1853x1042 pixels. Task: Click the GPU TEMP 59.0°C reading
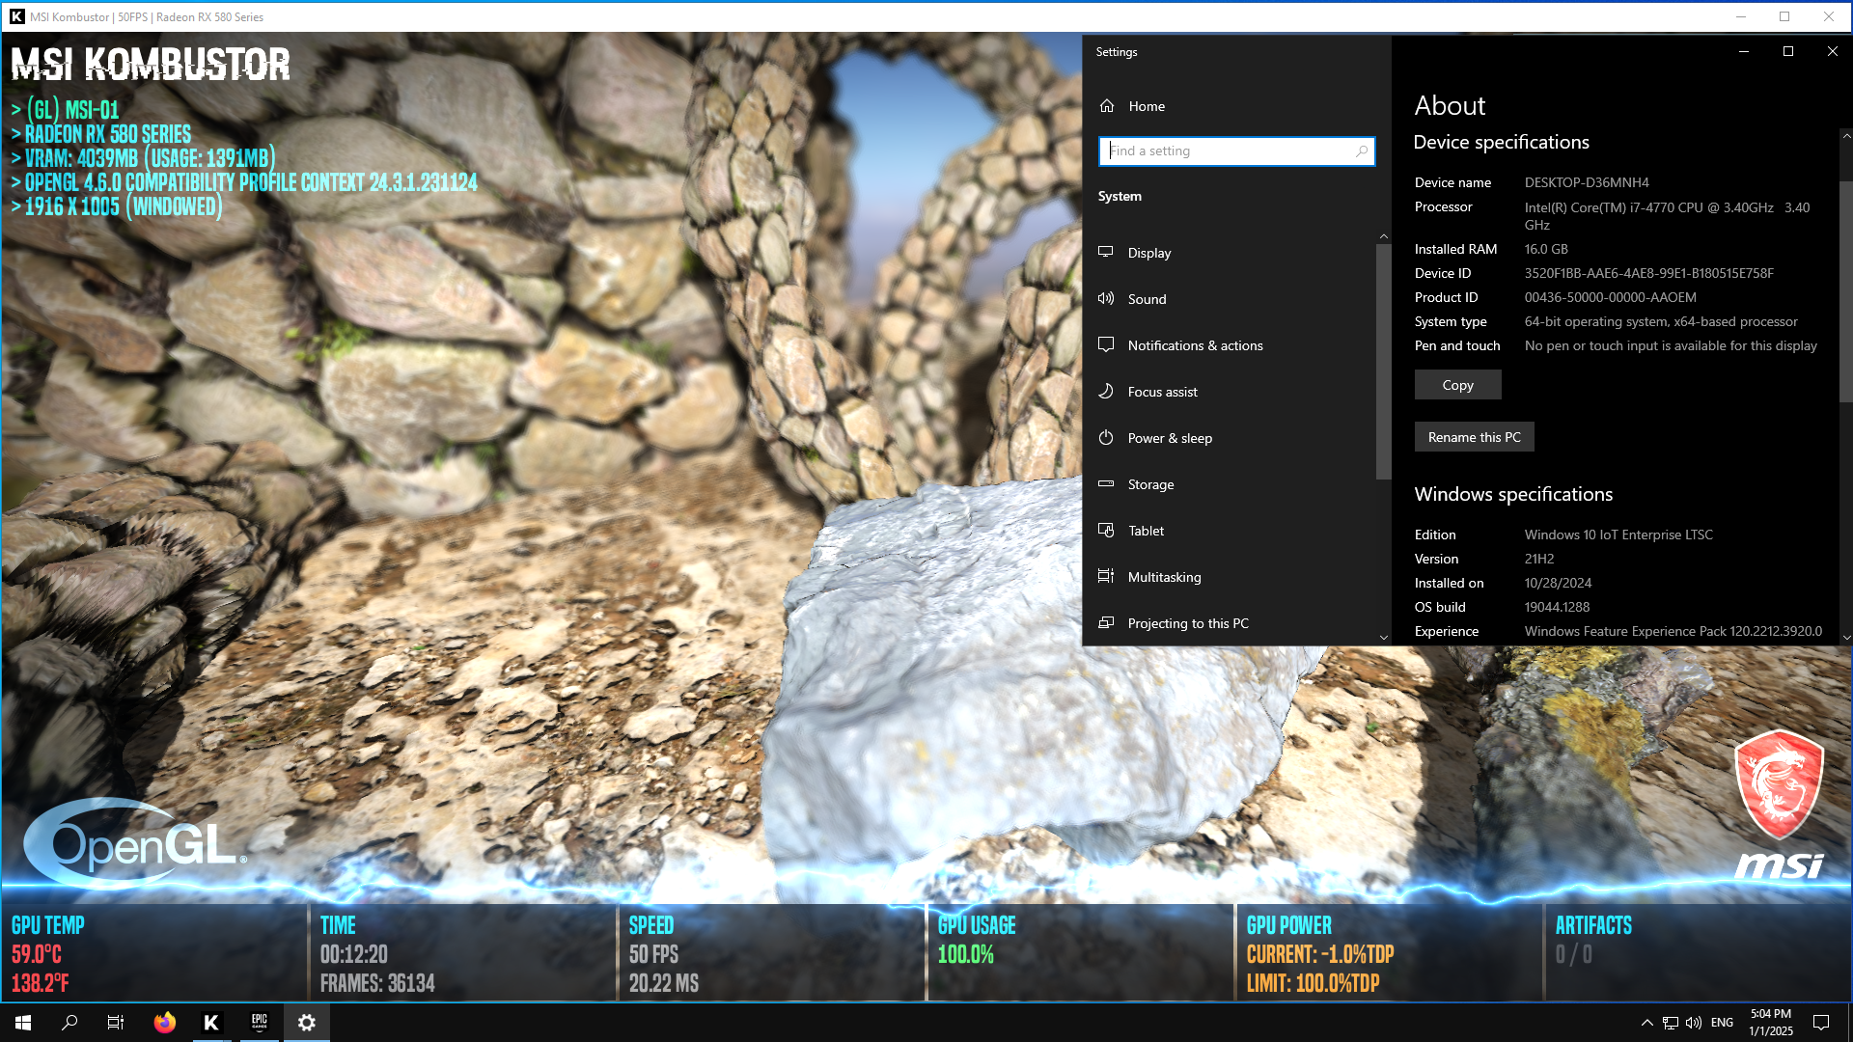pos(37,954)
